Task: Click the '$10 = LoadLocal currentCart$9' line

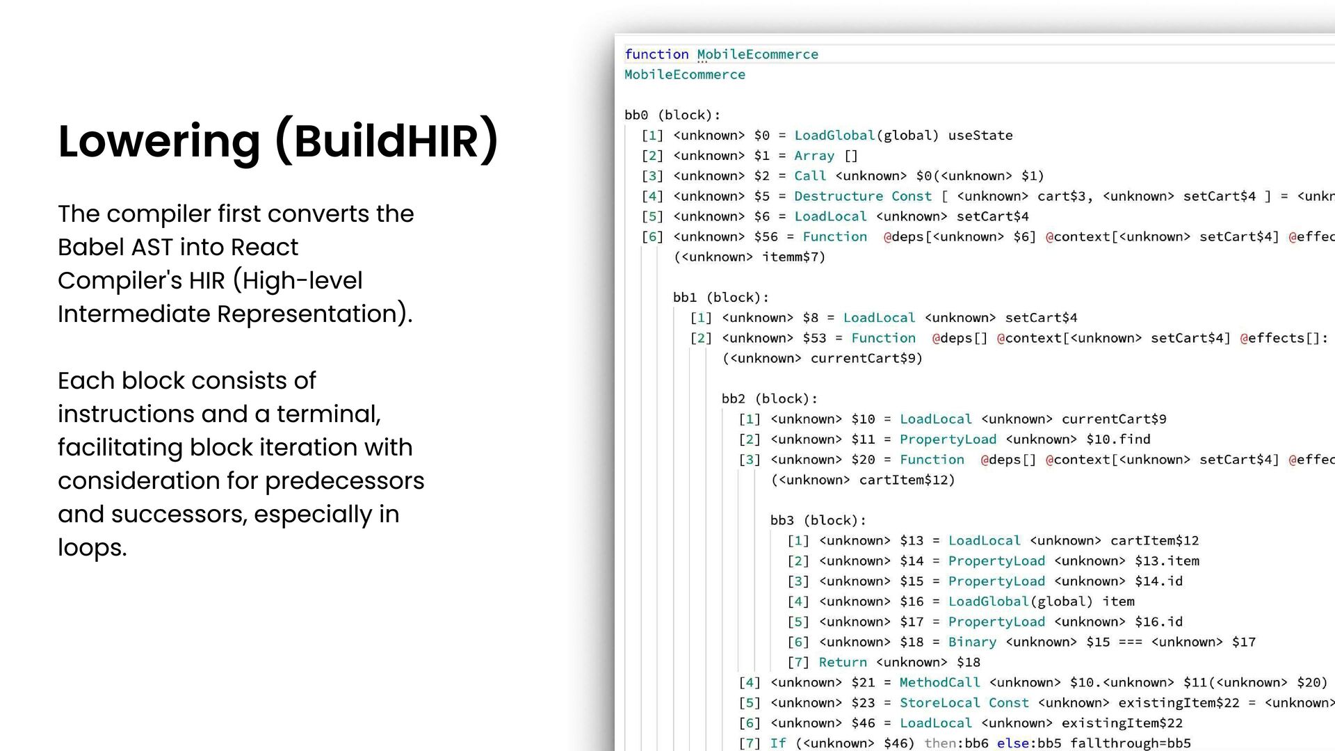Action: click(953, 419)
